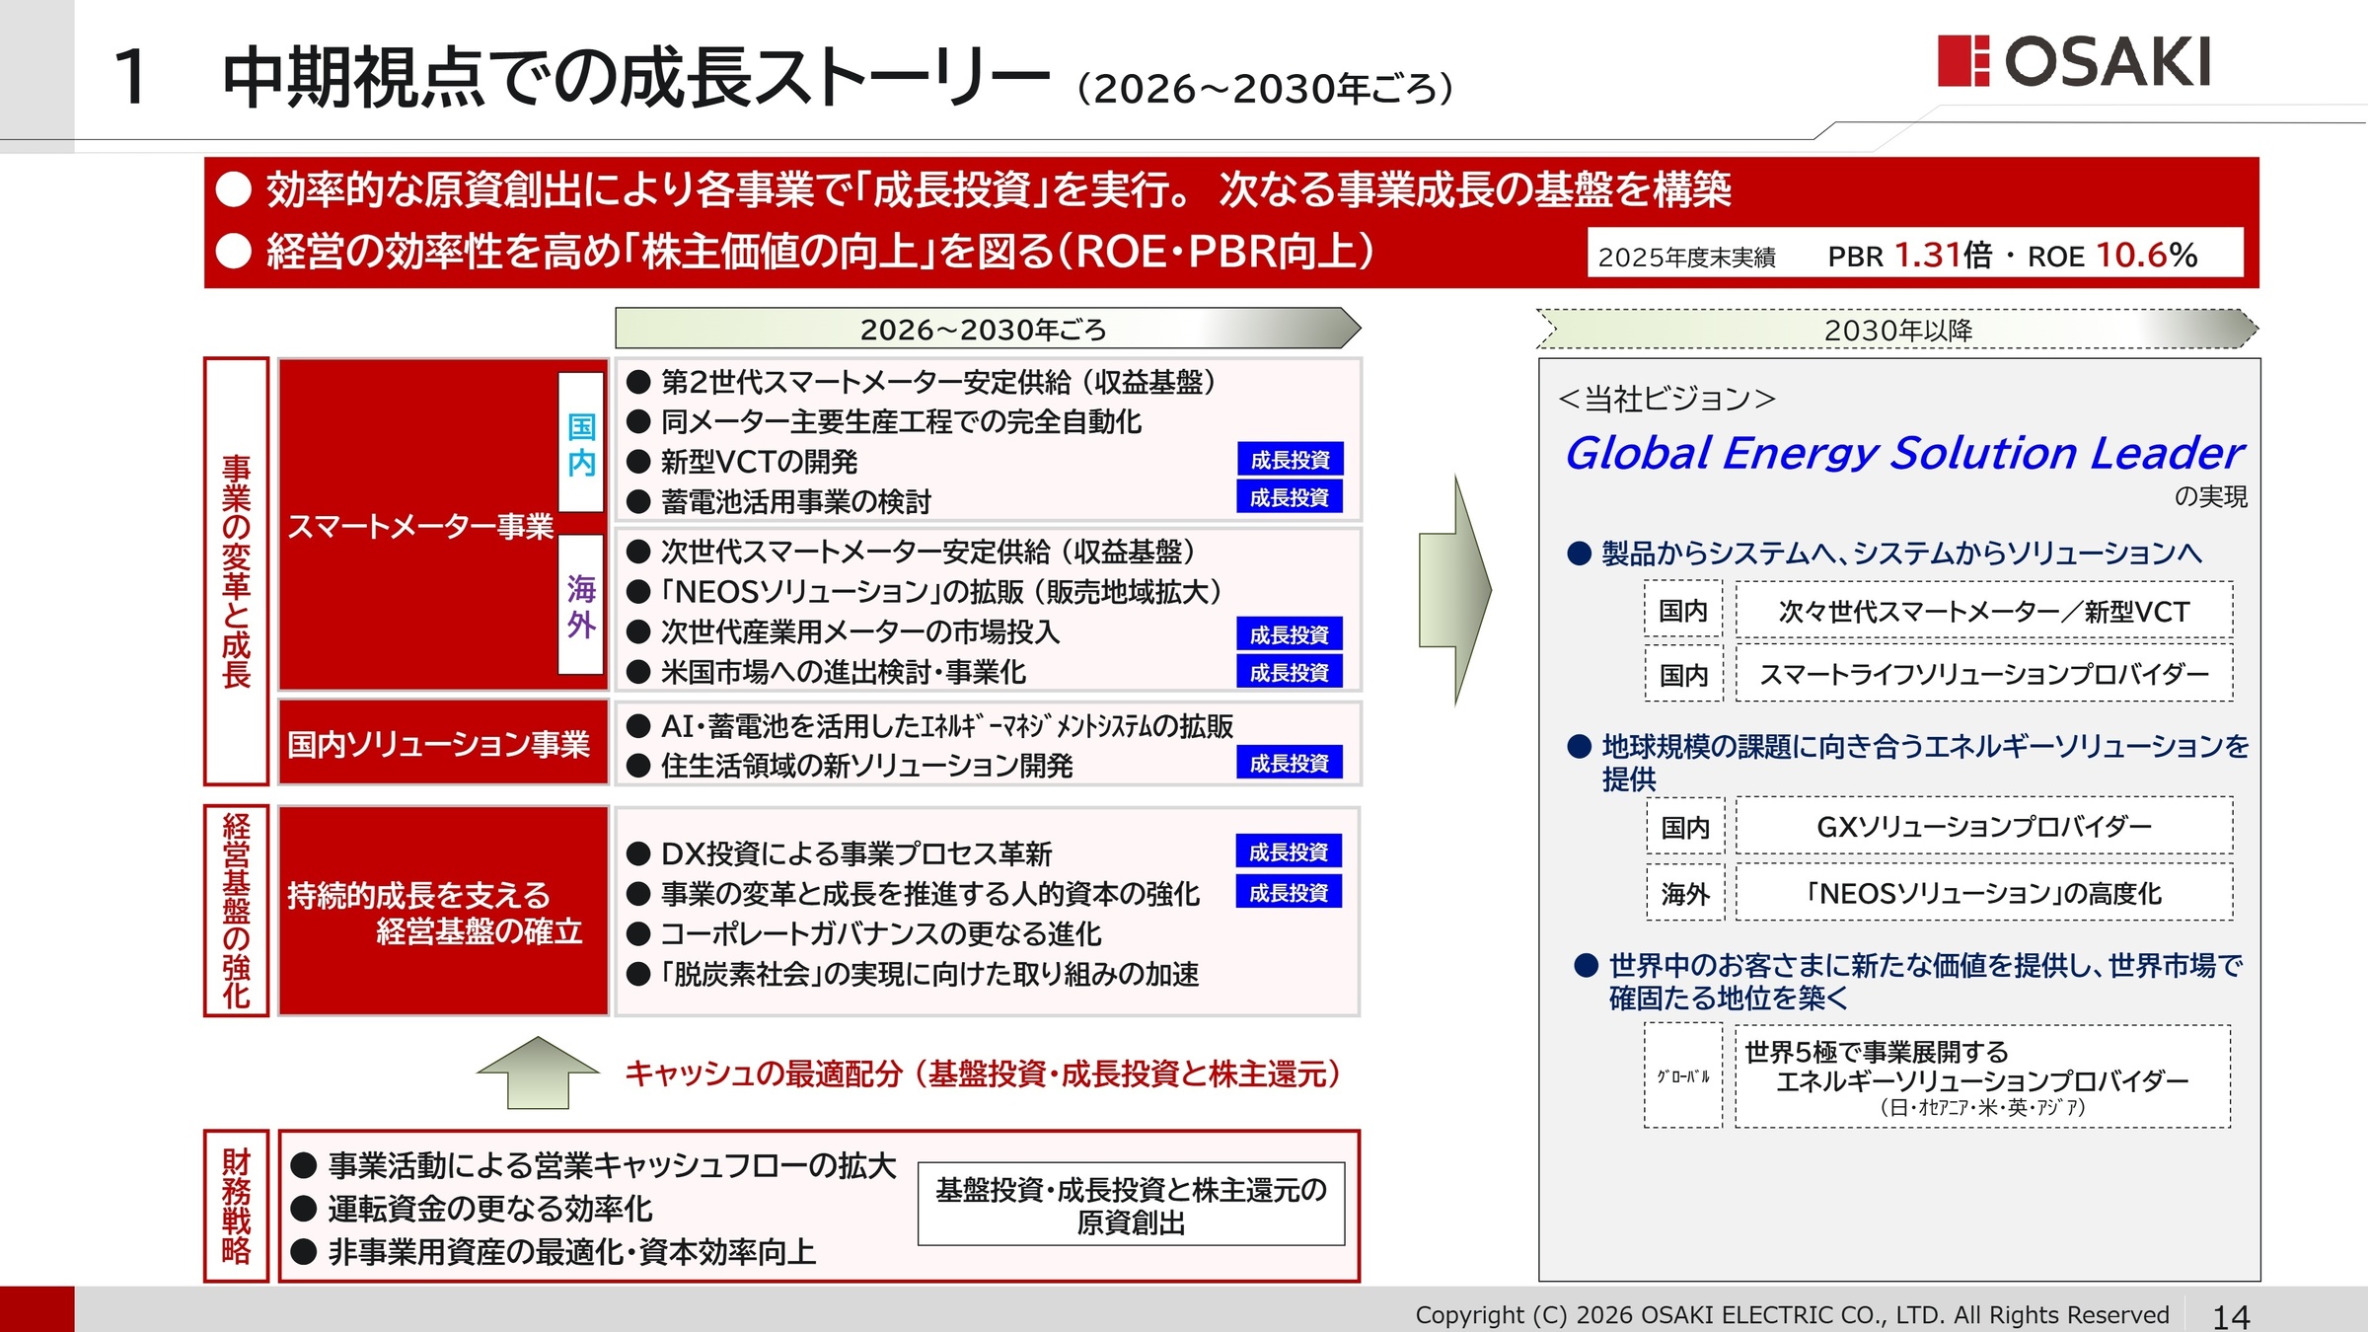Click 成長投資 badge beside 次世代産業用メーターの市場投入
The image size is (2368, 1332).
(x=1290, y=634)
